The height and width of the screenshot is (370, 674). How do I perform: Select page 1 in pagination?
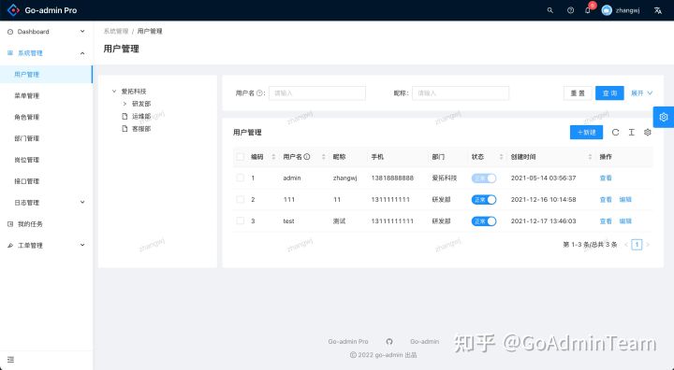[637, 244]
